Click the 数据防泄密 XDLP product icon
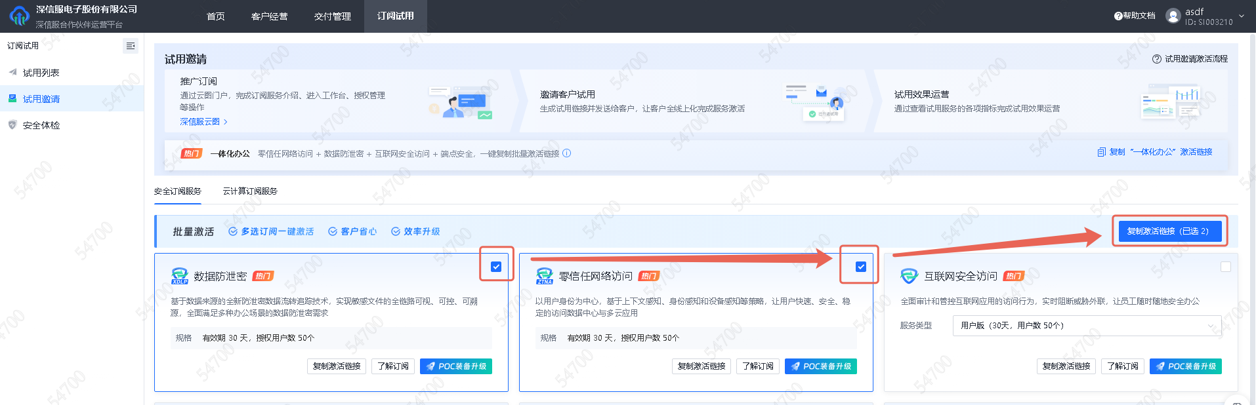The height and width of the screenshot is (405, 1256). point(179,276)
